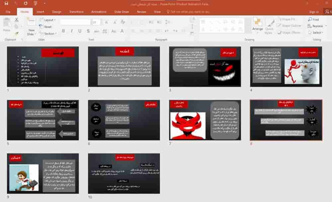Toggle Strikethrough formatting

pyautogui.click(x=96, y=31)
